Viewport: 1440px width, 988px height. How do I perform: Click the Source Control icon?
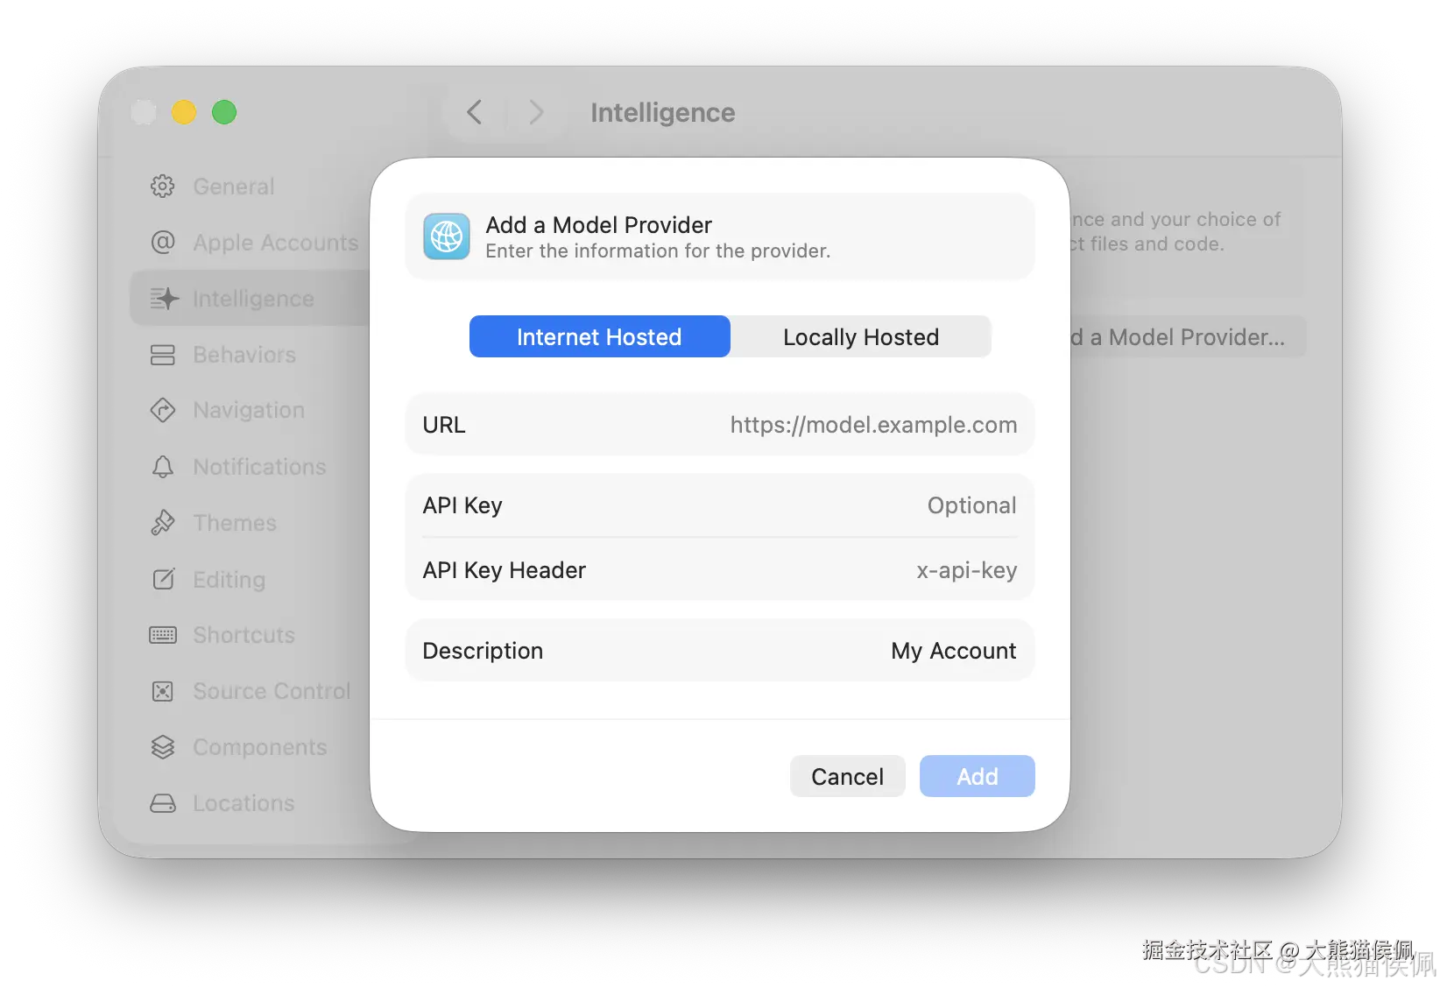pyautogui.click(x=163, y=691)
